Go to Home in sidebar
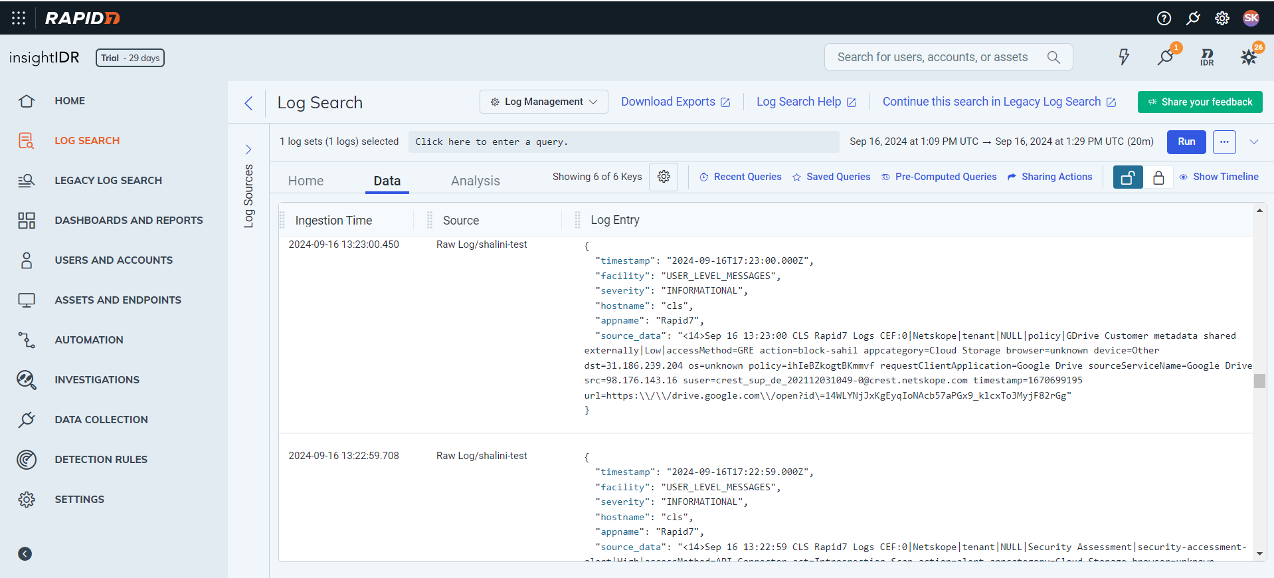This screenshot has height=578, width=1274. [x=70, y=101]
